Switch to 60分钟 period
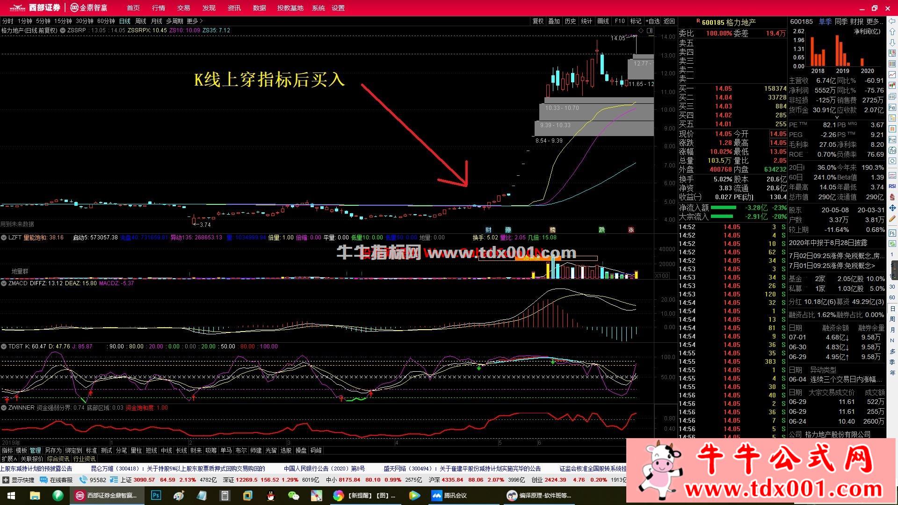 click(x=106, y=21)
